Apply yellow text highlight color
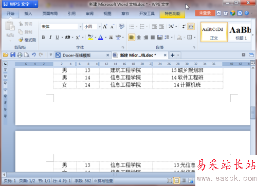 pos(90,37)
